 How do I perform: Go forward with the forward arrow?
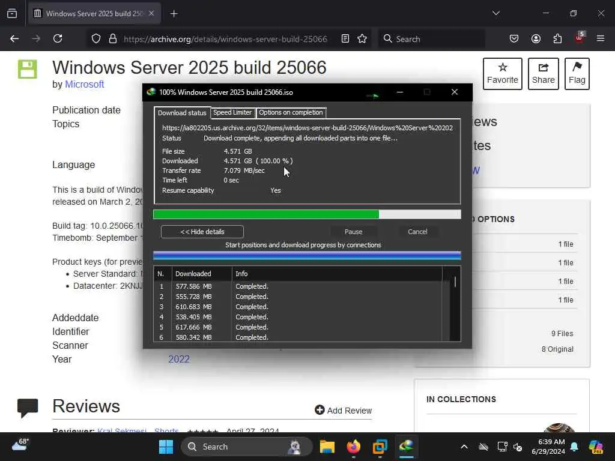[x=36, y=38]
